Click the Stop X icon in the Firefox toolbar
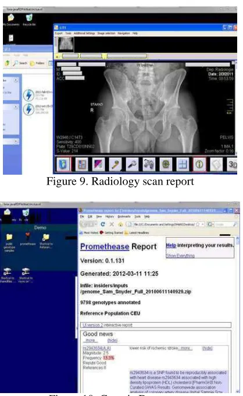Viewport: 243px width, 396px height. pyautogui.click(x=112, y=224)
